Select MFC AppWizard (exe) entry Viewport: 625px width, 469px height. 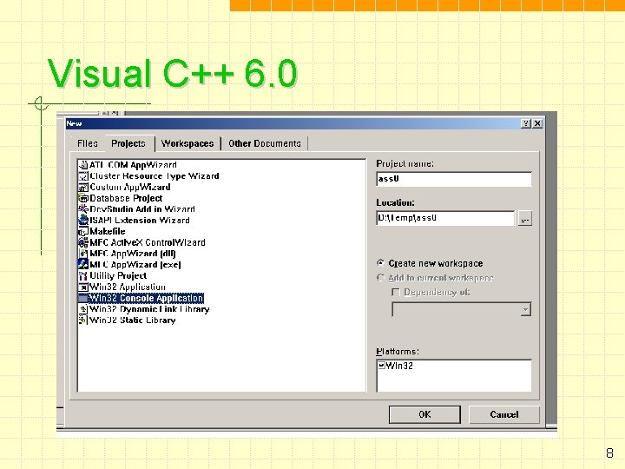(135, 264)
